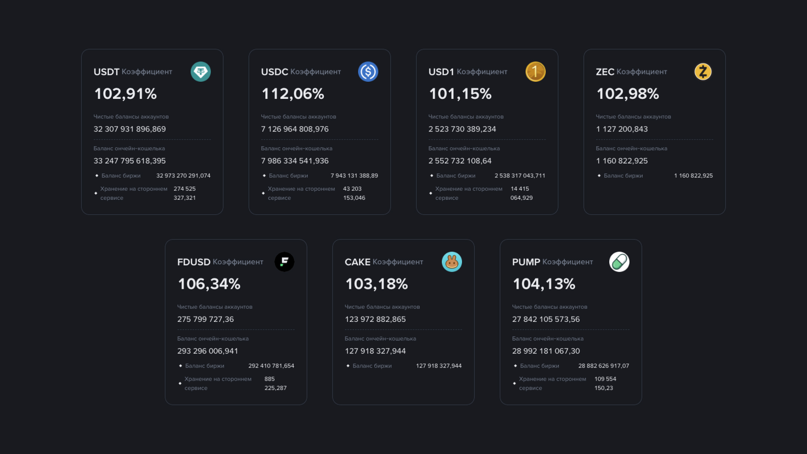The image size is (807, 454).
Task: Click Хранение на стороннем сервисе in USDC card
Action: 301,193
